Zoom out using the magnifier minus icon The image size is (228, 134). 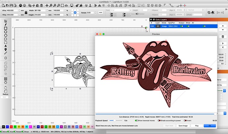(x=58, y=6)
